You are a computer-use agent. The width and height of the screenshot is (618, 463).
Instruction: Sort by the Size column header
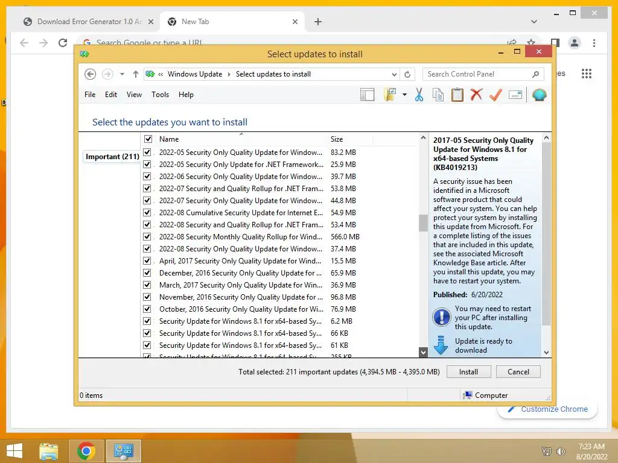349,139
